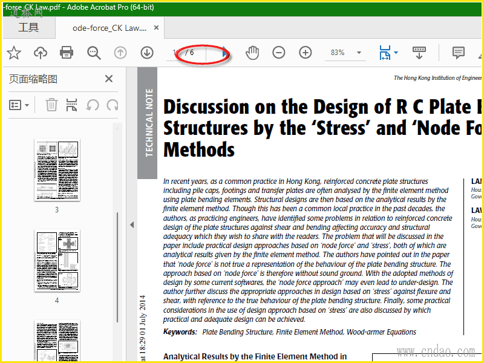This screenshot has height=363, width=484.
Task: Click the bookmark star icon
Action: (13, 53)
